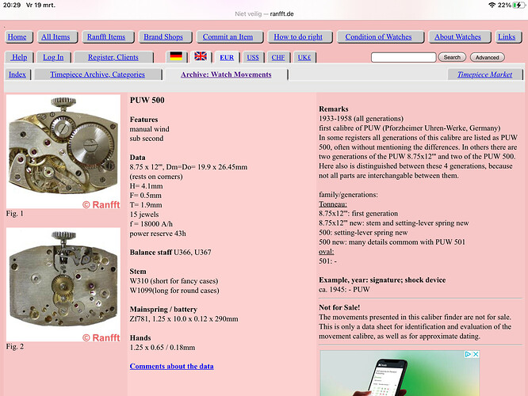Go to Timepiece Market
528x396 pixels.
(484, 74)
